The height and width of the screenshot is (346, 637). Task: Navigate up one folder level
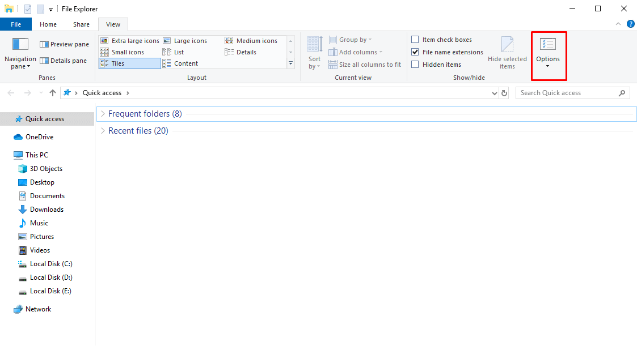coord(52,92)
